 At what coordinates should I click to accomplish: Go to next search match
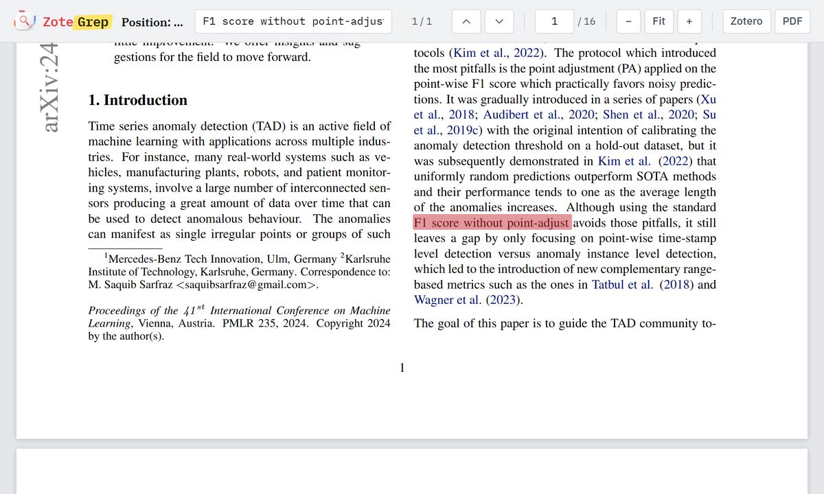pyautogui.click(x=499, y=21)
